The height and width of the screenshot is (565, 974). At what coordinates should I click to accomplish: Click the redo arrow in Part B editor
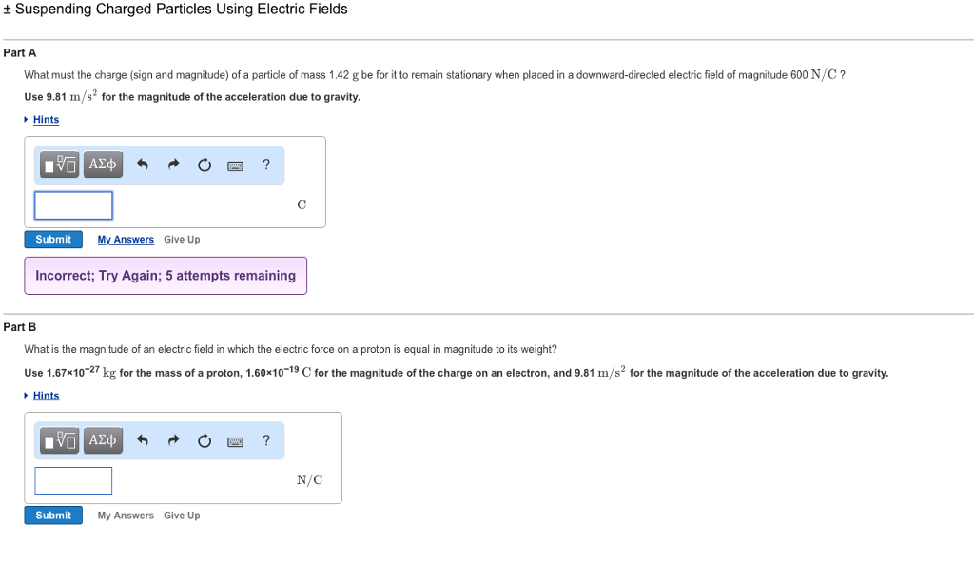click(172, 439)
